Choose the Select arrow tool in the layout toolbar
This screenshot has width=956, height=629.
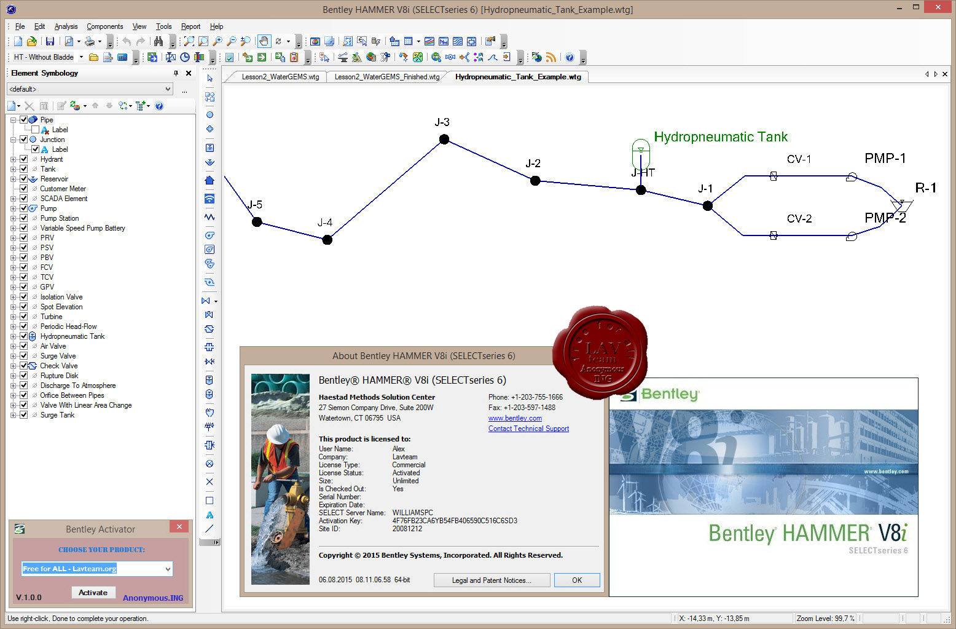[x=210, y=78]
